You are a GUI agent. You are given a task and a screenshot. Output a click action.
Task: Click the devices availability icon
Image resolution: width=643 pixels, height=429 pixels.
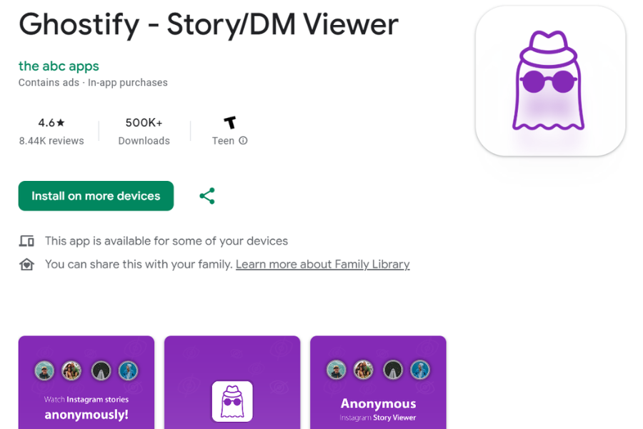coord(26,241)
